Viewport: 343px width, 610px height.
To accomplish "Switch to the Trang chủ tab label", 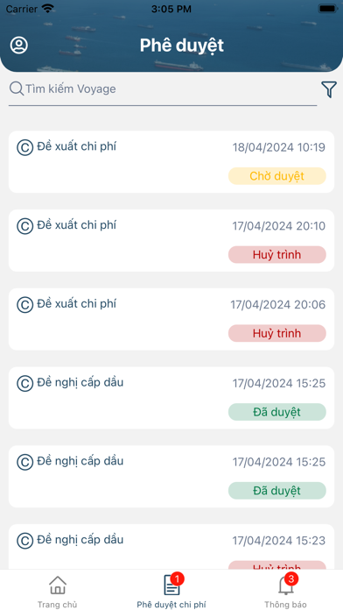I will pyautogui.click(x=58, y=604).
